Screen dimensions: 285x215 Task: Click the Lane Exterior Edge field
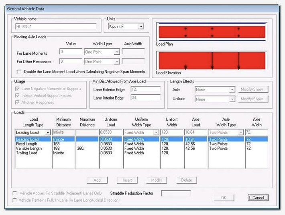coord(146,89)
